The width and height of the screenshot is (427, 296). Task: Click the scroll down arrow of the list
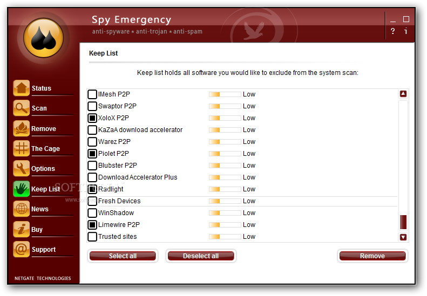tap(403, 237)
